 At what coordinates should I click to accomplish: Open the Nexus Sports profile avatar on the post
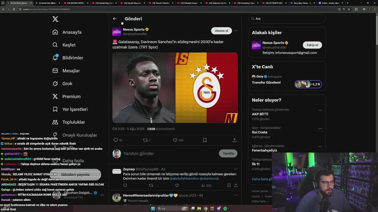117,32
